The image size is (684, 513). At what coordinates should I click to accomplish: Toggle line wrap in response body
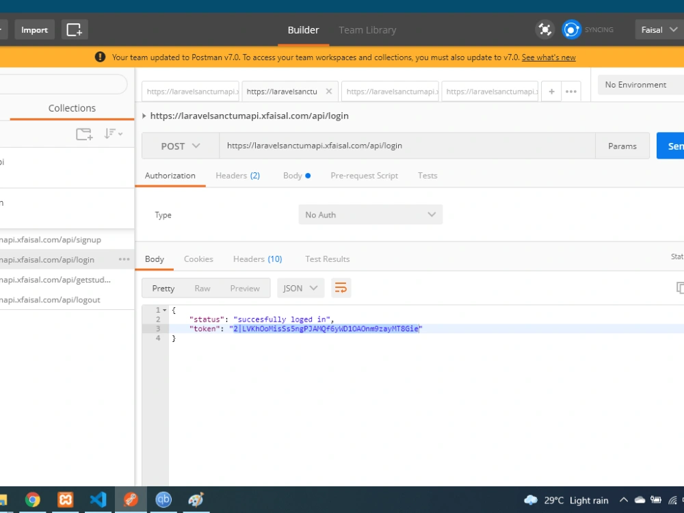click(341, 288)
